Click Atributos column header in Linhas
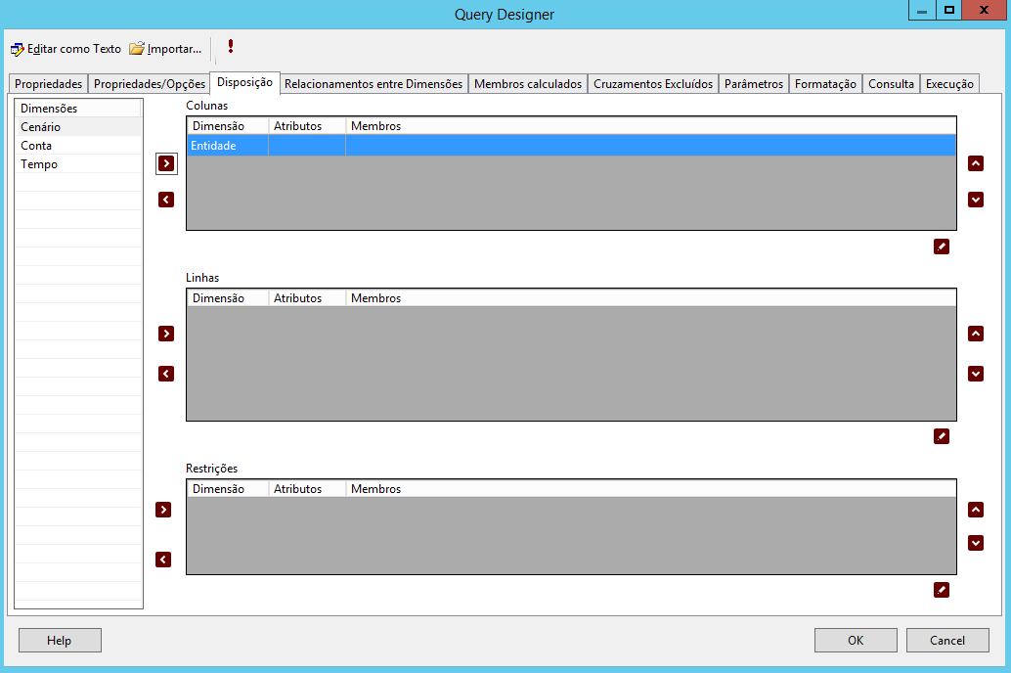This screenshot has width=1011, height=673. point(307,298)
